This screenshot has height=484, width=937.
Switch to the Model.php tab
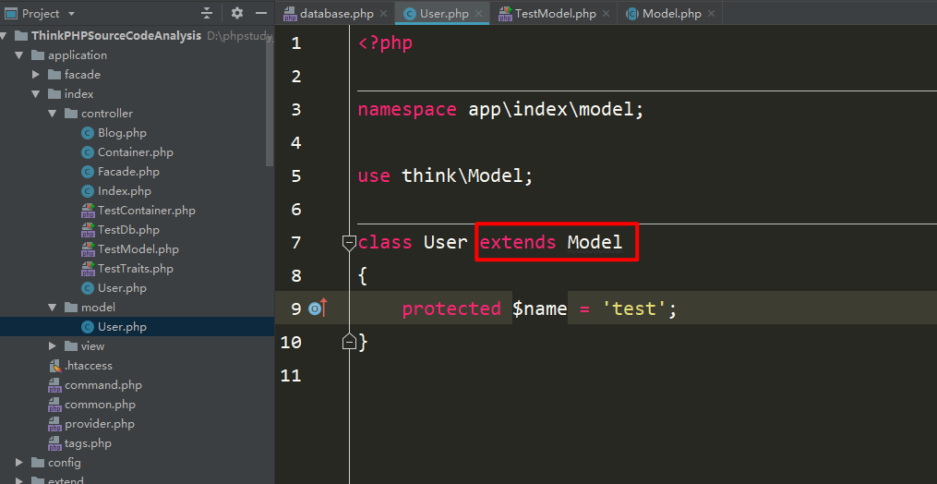pos(672,13)
